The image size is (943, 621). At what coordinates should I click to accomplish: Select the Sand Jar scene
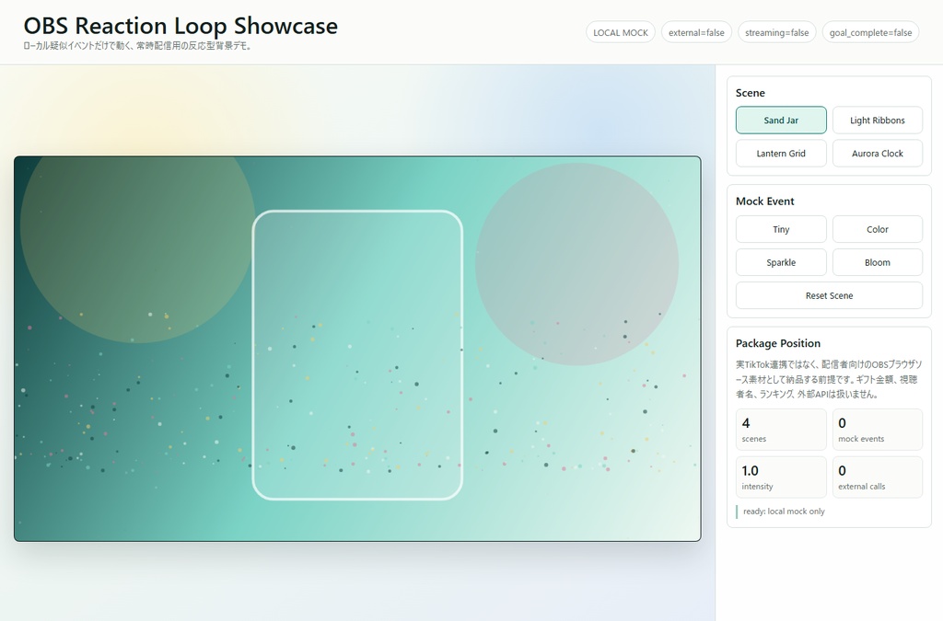(x=781, y=121)
